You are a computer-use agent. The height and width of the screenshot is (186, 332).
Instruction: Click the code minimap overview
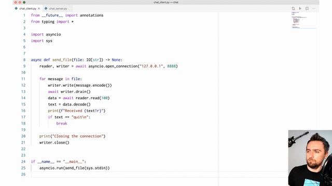tap(304, 20)
